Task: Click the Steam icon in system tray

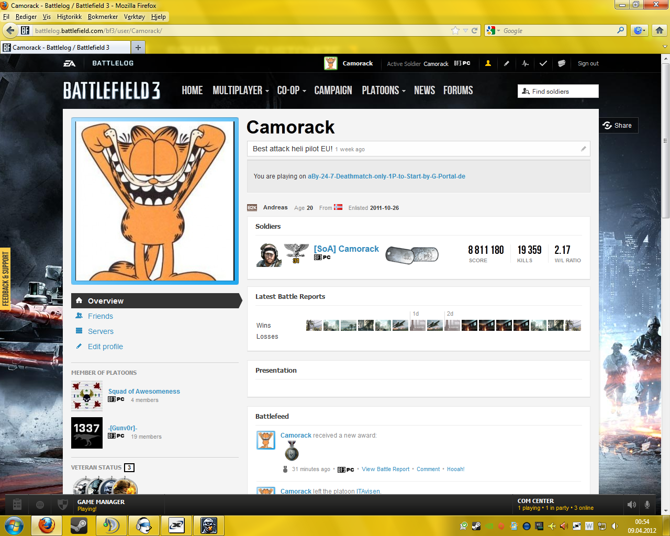Action: click(x=476, y=526)
